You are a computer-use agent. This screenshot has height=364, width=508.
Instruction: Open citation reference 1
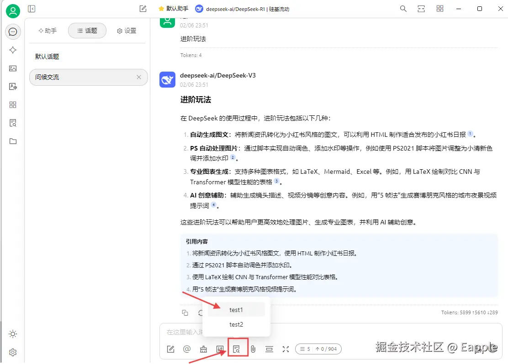pos(470,134)
